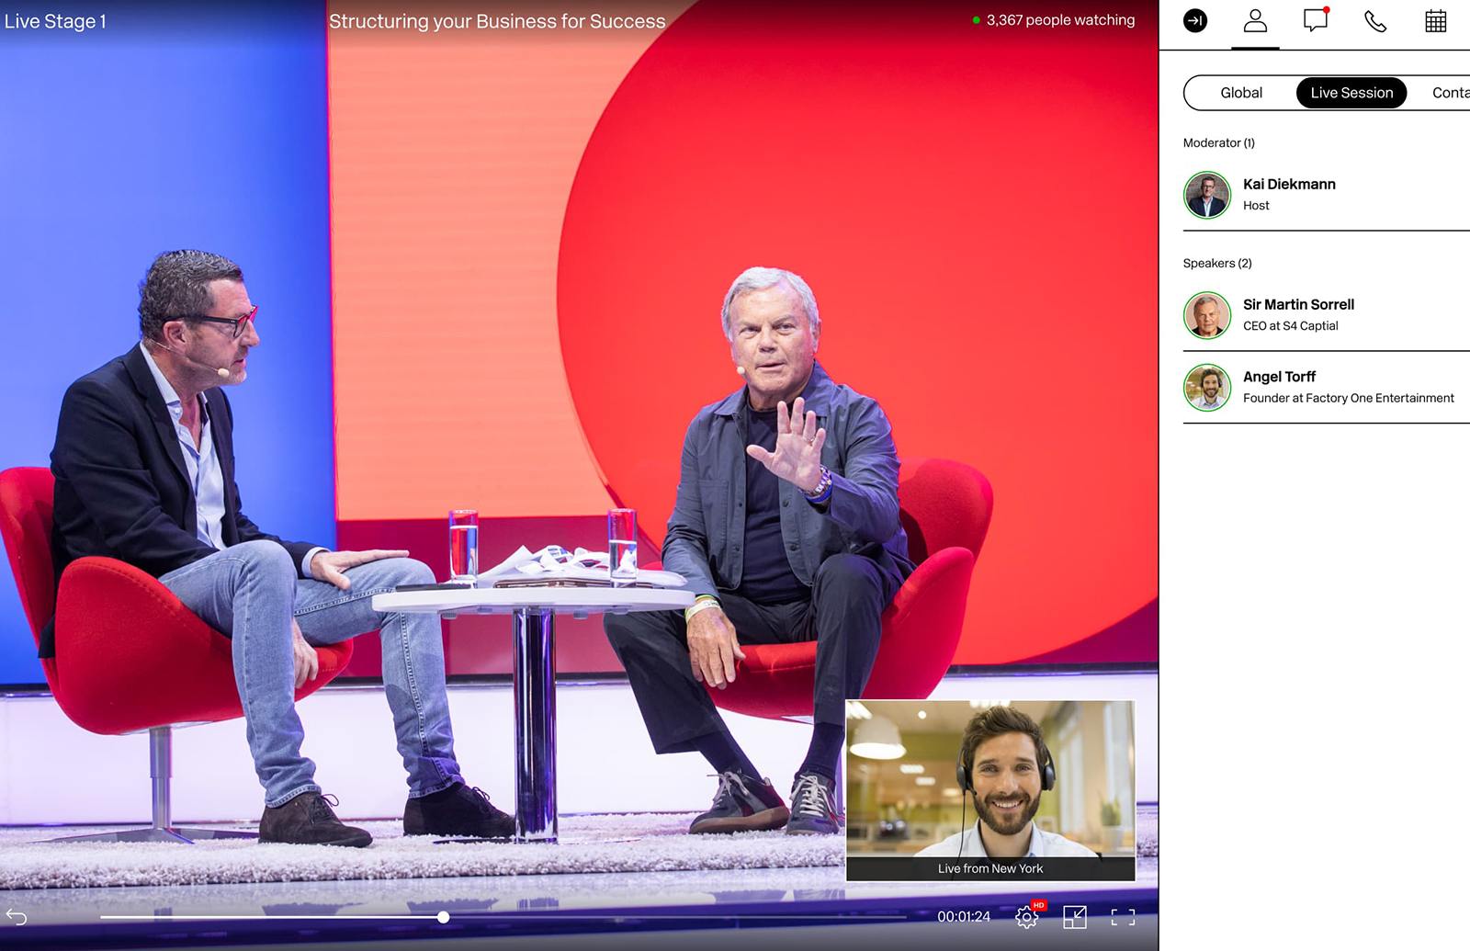Minimize the video with the shrink-player icon
Screen dimensions: 1470x951
tap(1074, 916)
